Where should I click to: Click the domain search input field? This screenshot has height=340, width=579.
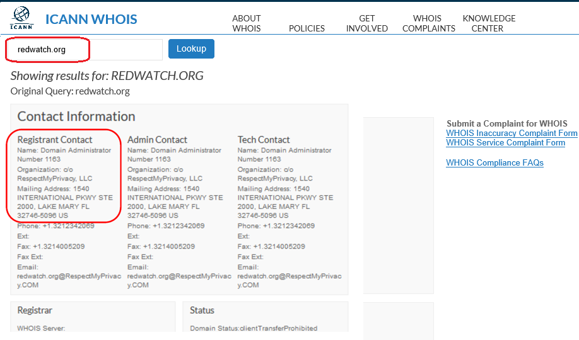(84, 49)
